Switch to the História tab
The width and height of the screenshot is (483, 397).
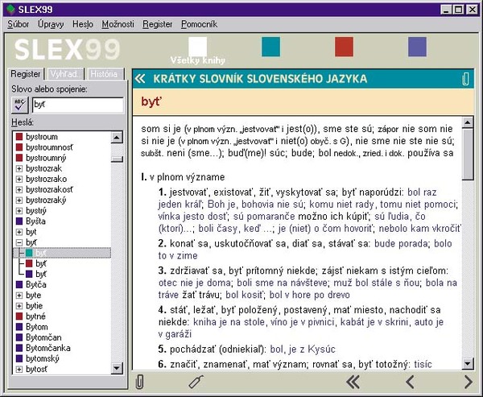[105, 74]
